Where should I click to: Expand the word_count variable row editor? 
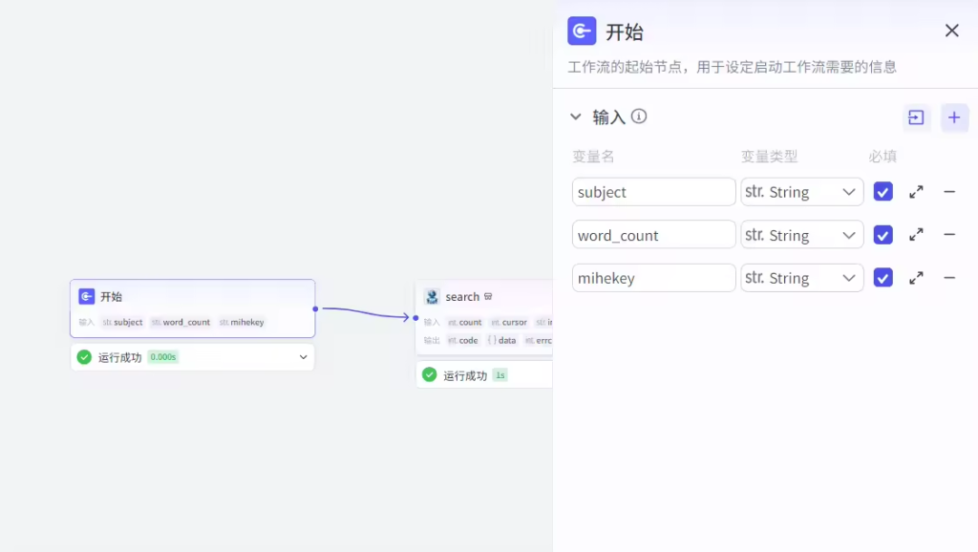pyautogui.click(x=916, y=235)
